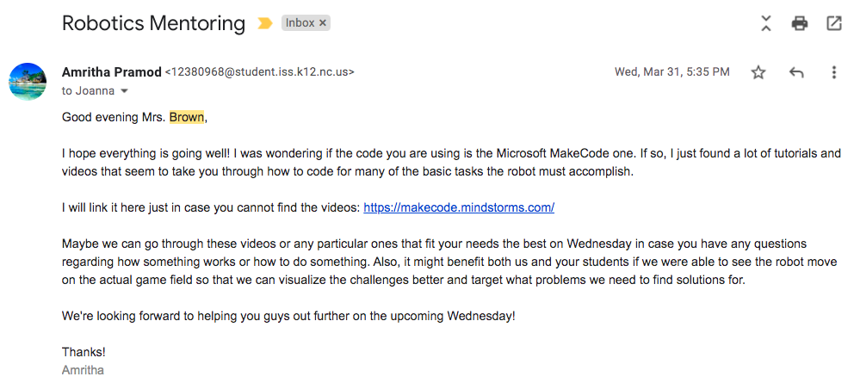Click the "Thanks!" closing line
Viewport: 854px width, 389px height.
point(84,352)
